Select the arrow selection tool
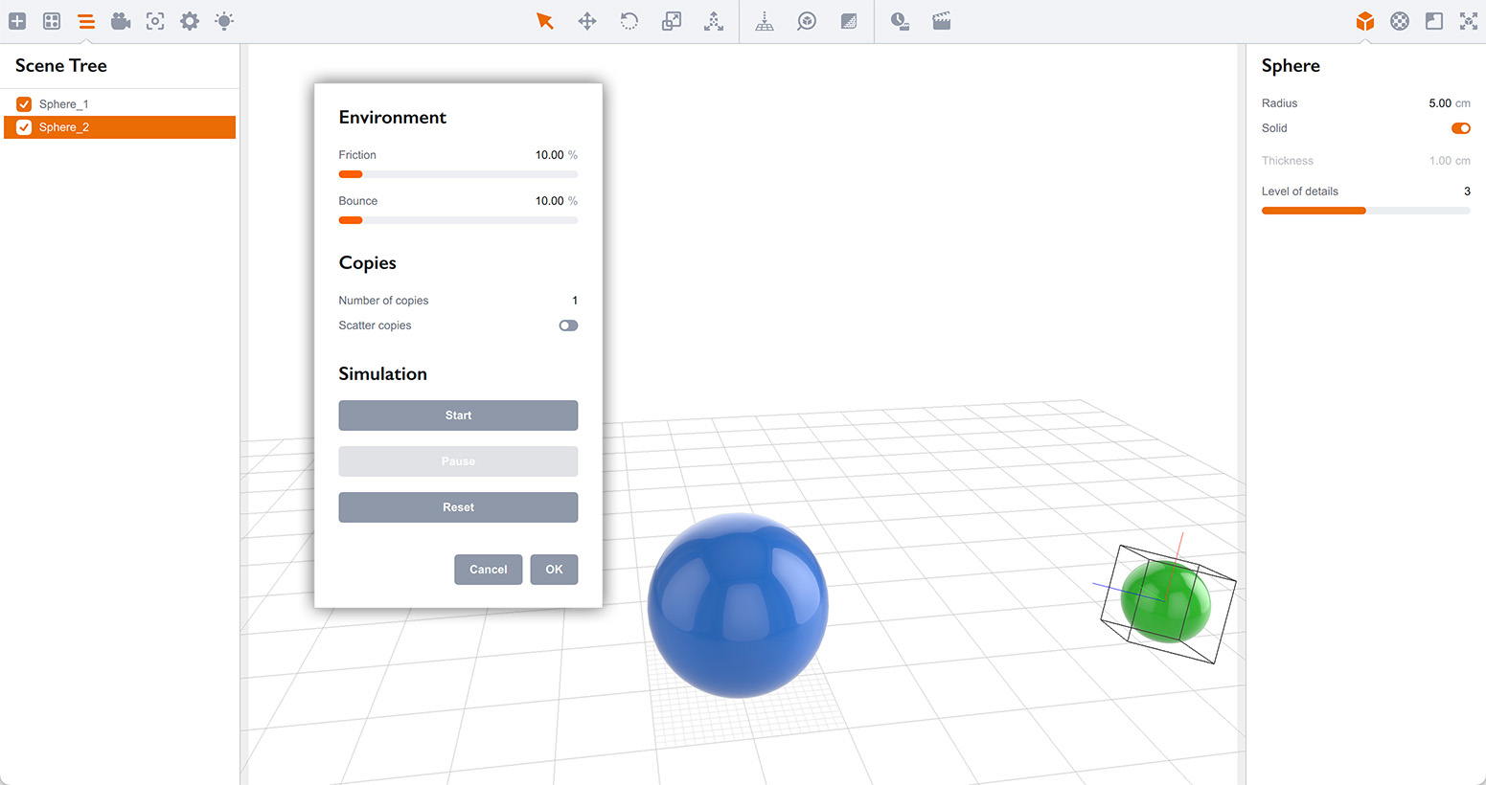 point(544,21)
